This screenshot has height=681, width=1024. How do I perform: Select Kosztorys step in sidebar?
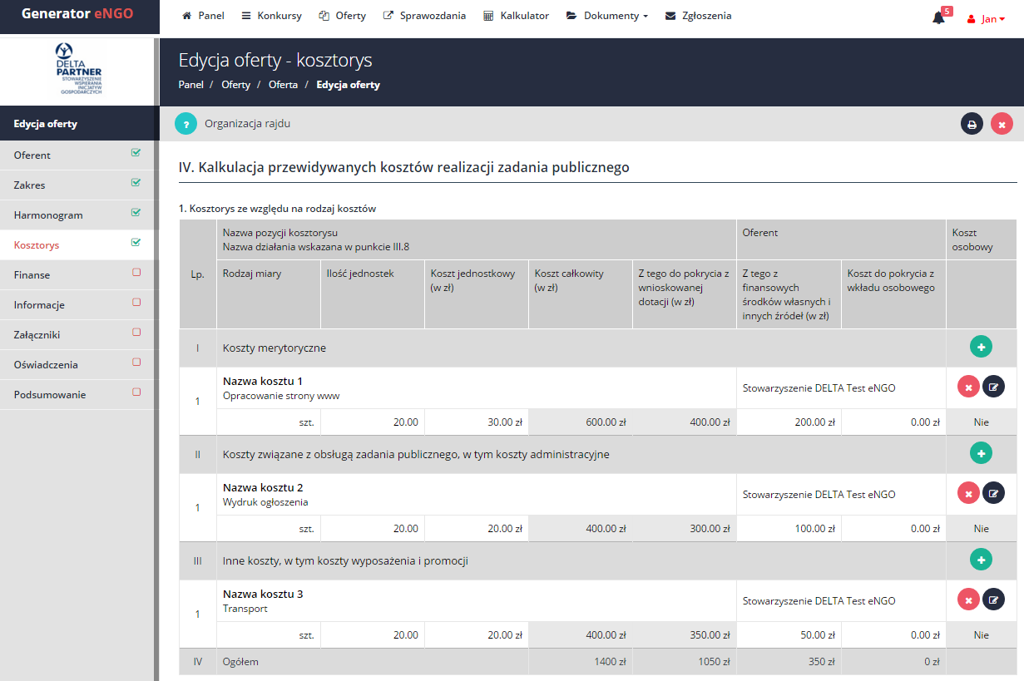pyautogui.click(x=77, y=245)
